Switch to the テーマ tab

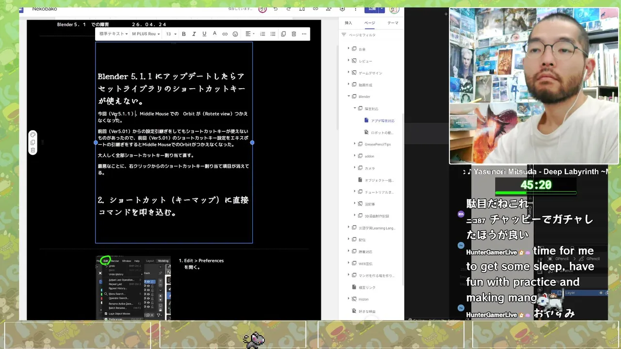point(393,23)
